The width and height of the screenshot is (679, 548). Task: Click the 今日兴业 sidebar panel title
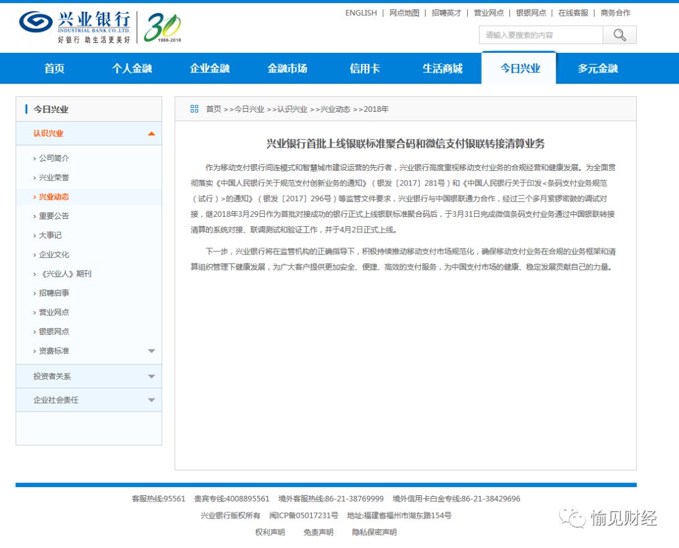[x=51, y=109]
